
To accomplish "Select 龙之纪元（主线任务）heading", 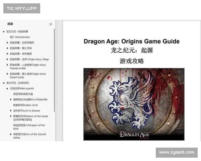I will coord(18,83).
